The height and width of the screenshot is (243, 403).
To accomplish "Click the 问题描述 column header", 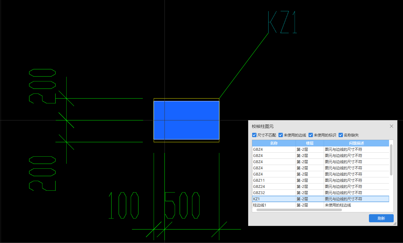I will pos(357,143).
